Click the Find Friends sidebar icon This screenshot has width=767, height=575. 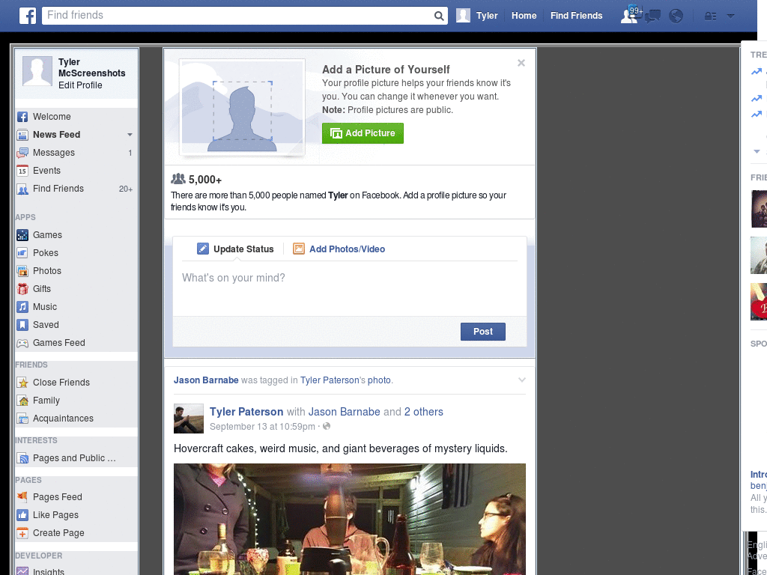[x=22, y=189]
